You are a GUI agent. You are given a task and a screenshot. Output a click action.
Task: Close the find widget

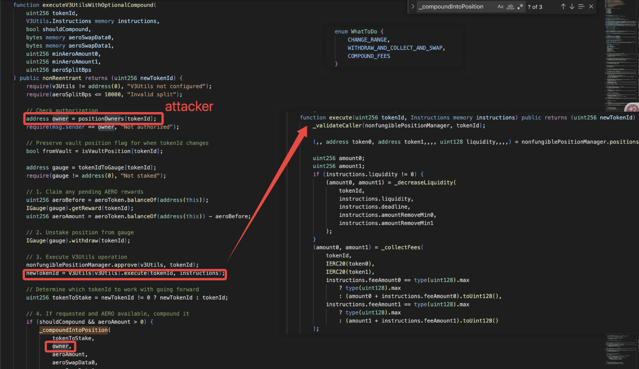click(591, 6)
